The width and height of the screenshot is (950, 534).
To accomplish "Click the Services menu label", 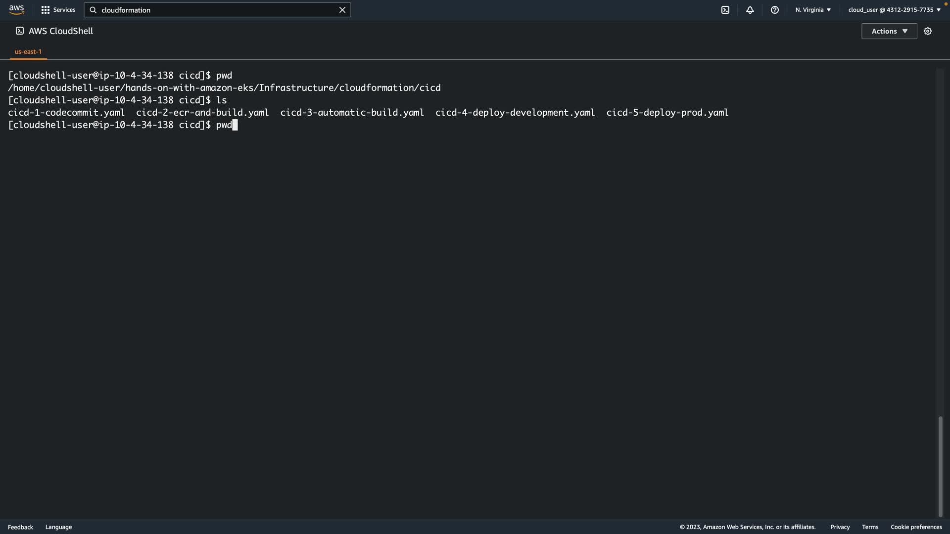I will tap(64, 10).
